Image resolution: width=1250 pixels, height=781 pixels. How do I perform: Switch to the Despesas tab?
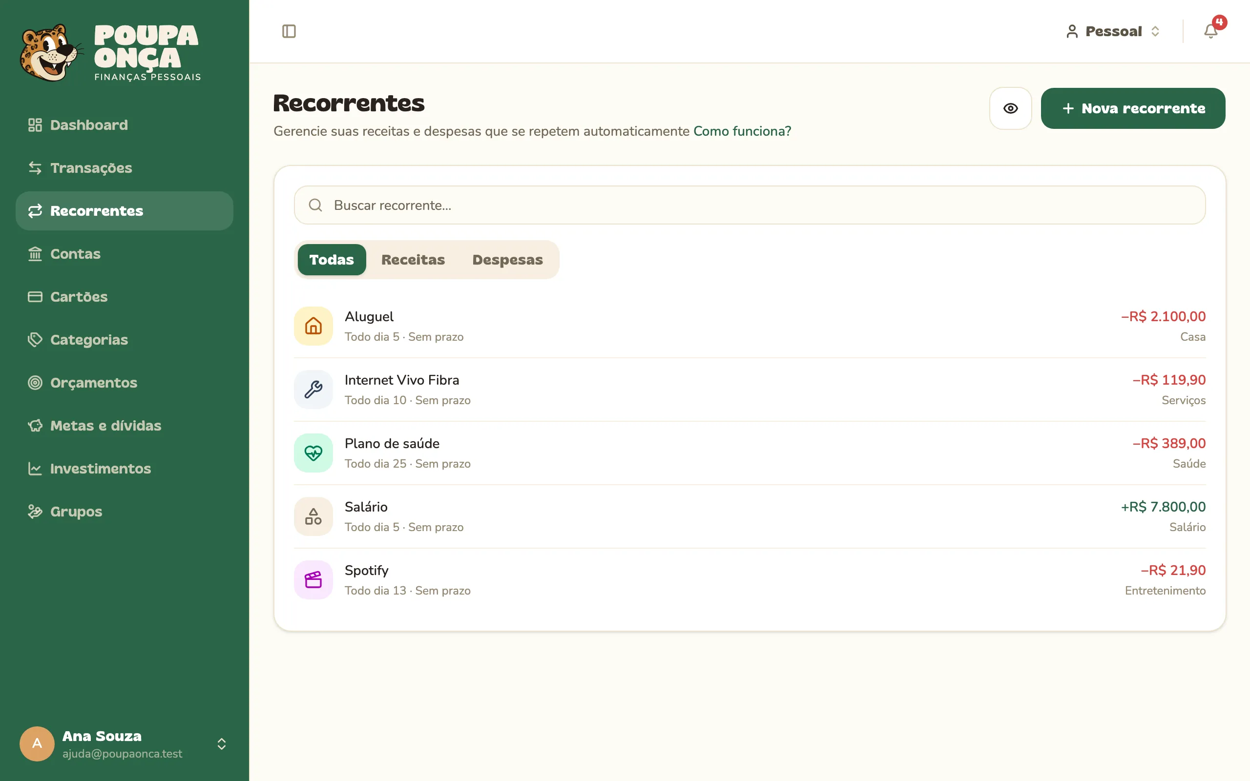[x=507, y=260]
